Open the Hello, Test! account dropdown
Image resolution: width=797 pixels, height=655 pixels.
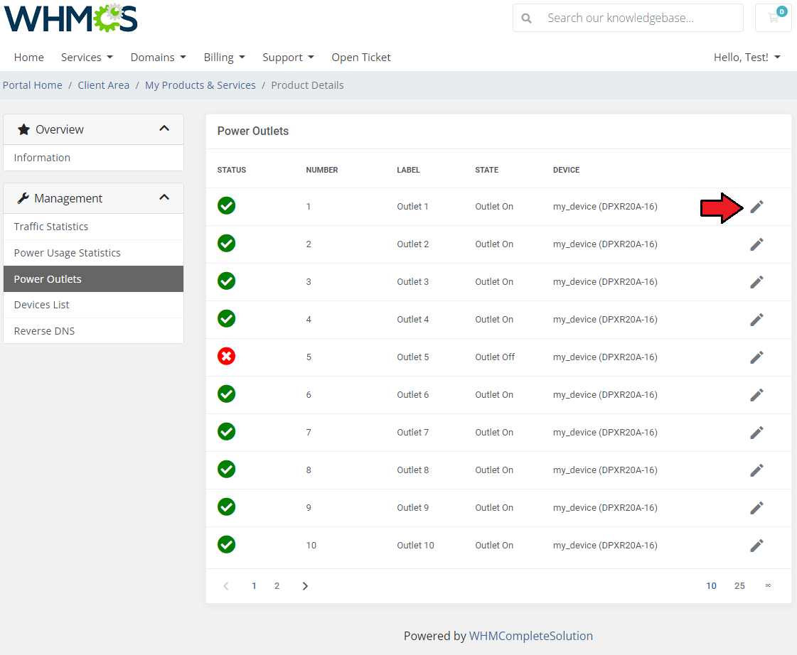pyautogui.click(x=747, y=58)
